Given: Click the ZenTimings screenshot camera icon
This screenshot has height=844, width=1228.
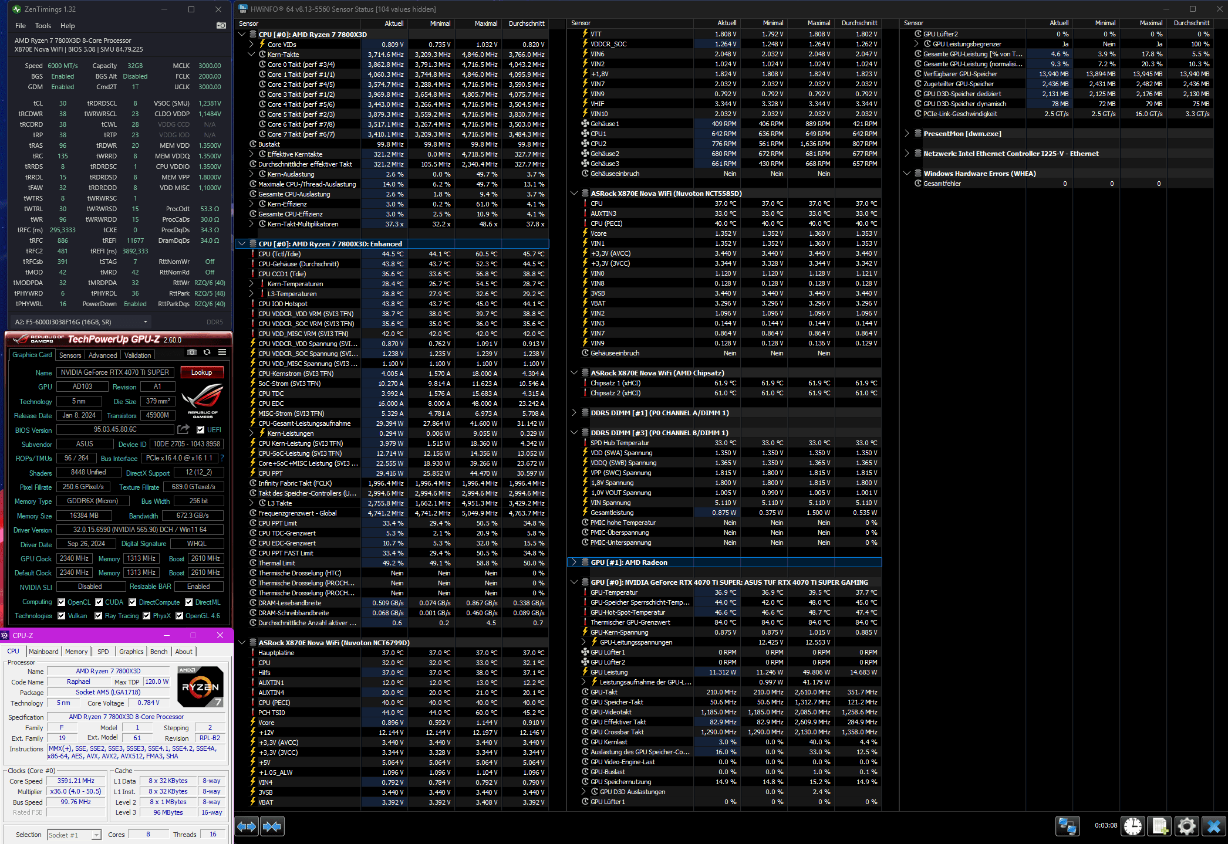Looking at the screenshot, I should pos(221,26).
